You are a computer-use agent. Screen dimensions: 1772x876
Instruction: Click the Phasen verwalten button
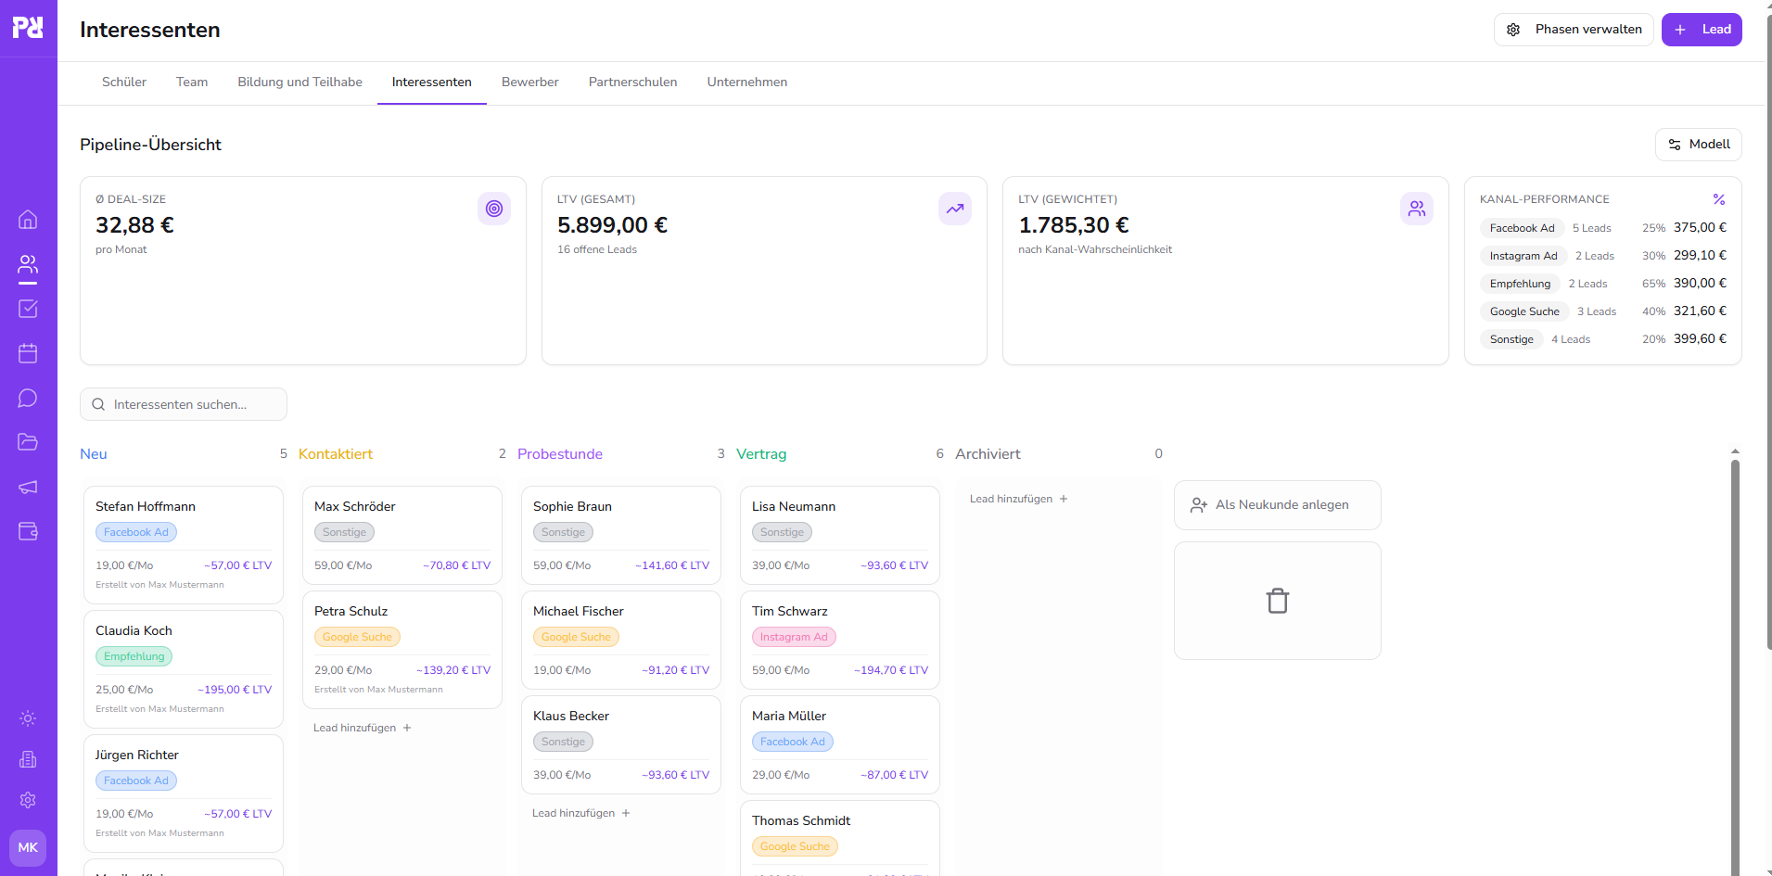point(1574,30)
